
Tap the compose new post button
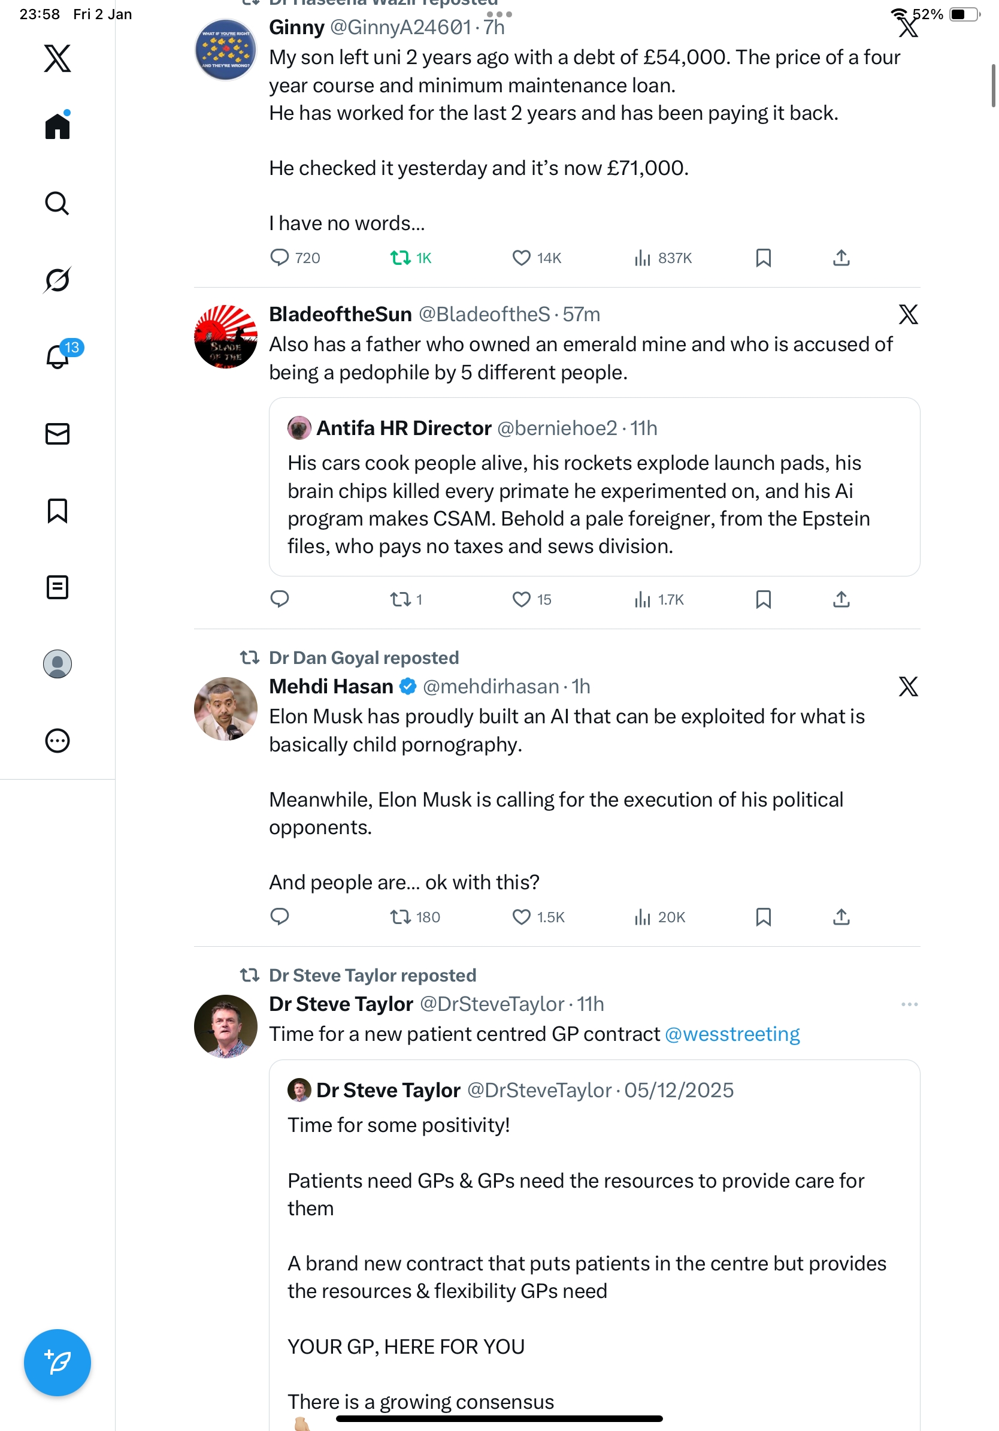pos(57,1363)
